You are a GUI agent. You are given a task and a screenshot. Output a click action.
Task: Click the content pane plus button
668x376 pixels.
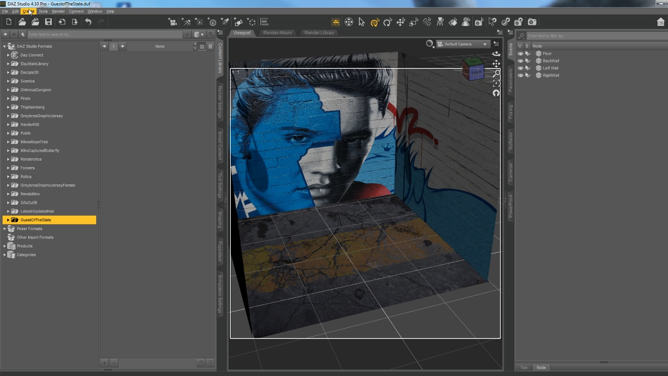pyautogui.click(x=104, y=363)
